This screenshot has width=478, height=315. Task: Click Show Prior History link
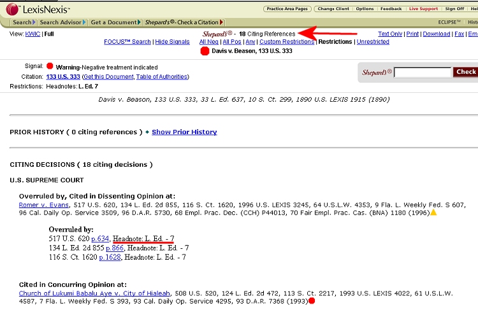tap(184, 132)
